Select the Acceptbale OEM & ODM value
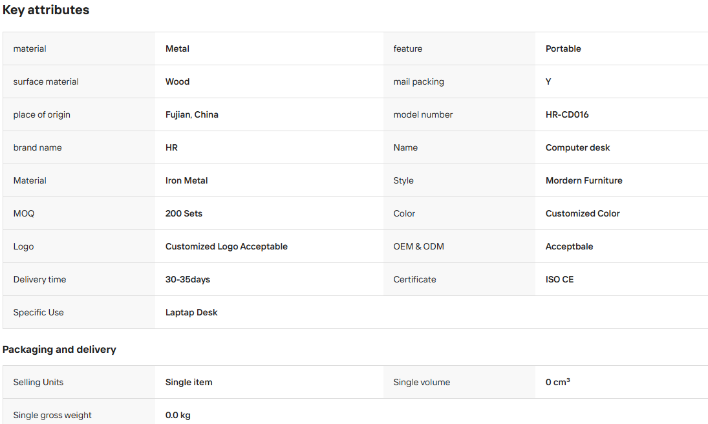708x424 pixels. (x=570, y=246)
